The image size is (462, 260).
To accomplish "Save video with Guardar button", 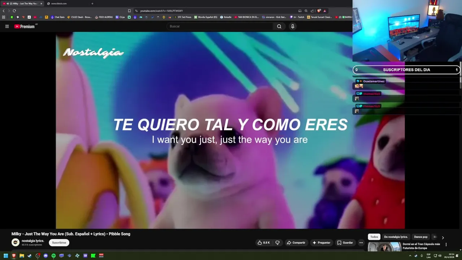I will click(x=345, y=243).
